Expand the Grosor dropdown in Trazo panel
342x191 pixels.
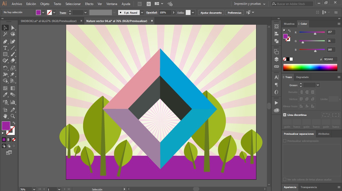pos(318,85)
